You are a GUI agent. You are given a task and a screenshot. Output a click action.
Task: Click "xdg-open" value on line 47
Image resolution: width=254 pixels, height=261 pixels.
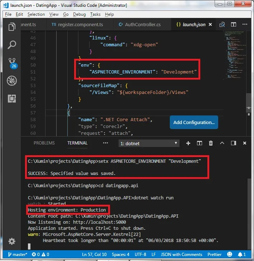[144, 44]
